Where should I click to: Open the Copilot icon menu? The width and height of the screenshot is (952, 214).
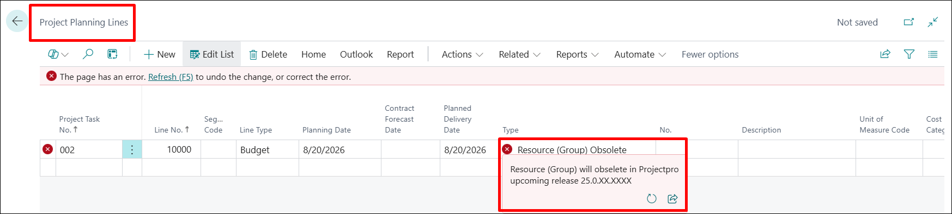[x=58, y=54]
